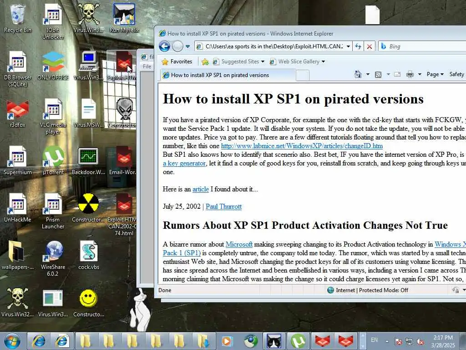Click the RSS feeds icon
This screenshot has width=466, height=350.
[x=378, y=74]
